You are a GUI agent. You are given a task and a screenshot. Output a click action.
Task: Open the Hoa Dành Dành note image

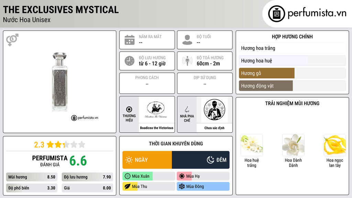(x=293, y=145)
